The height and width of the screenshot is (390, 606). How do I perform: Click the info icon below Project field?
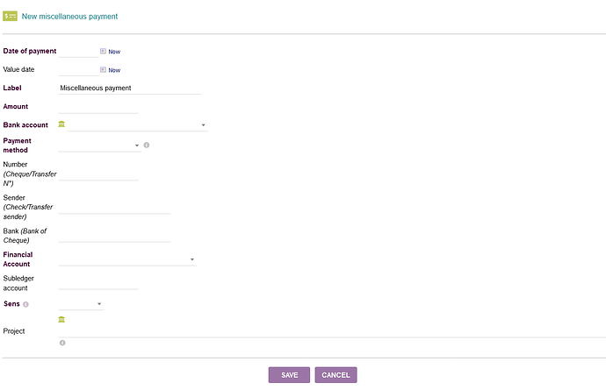[x=62, y=343]
